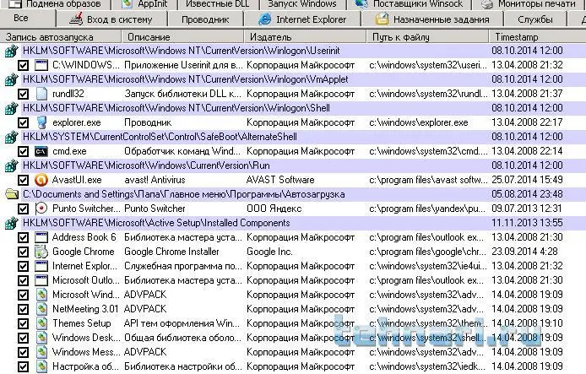Select the Google Chrome Installer description
Viewport: 586px width, 374px height.
[171, 252]
